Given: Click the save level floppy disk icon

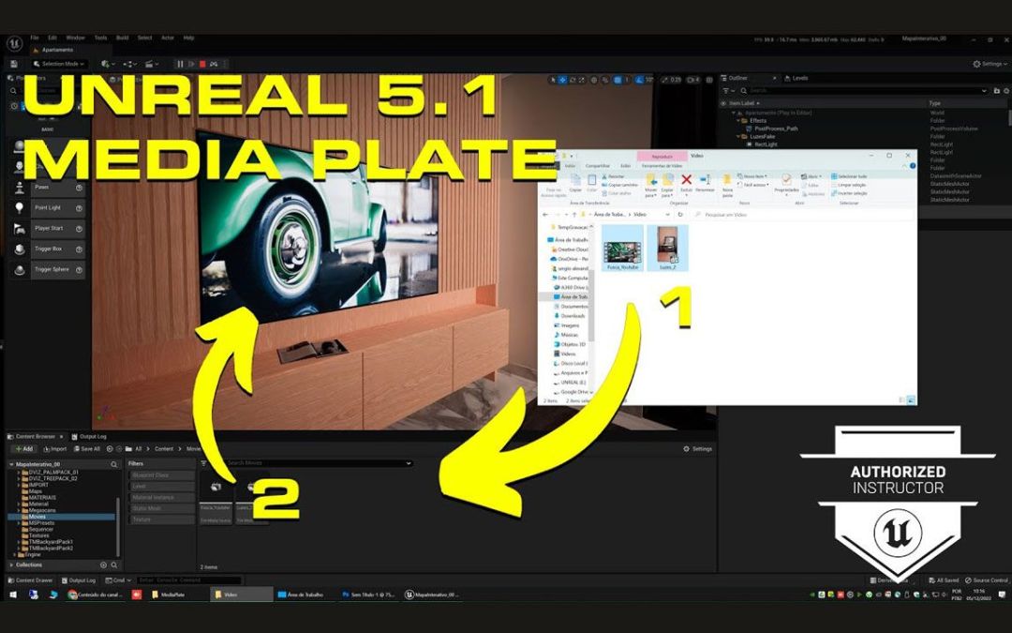Looking at the screenshot, I should (x=13, y=64).
